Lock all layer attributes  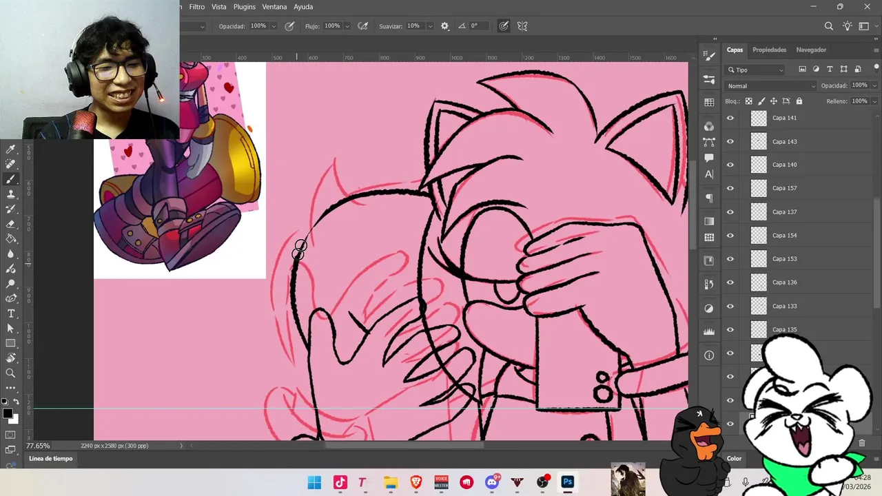(799, 101)
